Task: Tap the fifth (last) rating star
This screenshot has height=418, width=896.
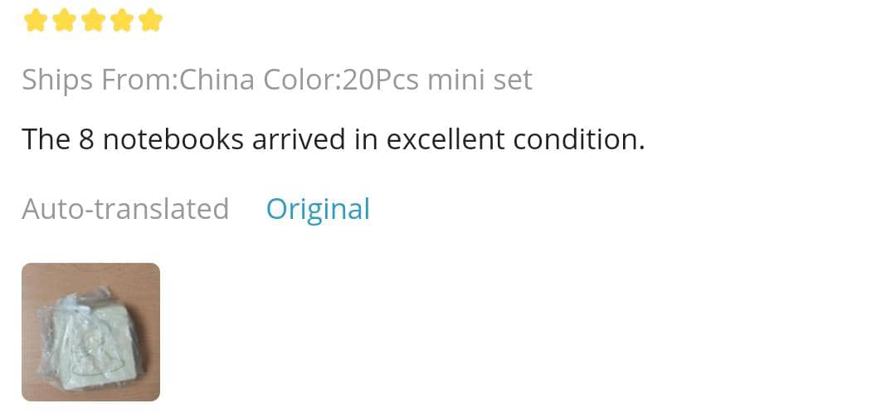Action: click(x=151, y=20)
